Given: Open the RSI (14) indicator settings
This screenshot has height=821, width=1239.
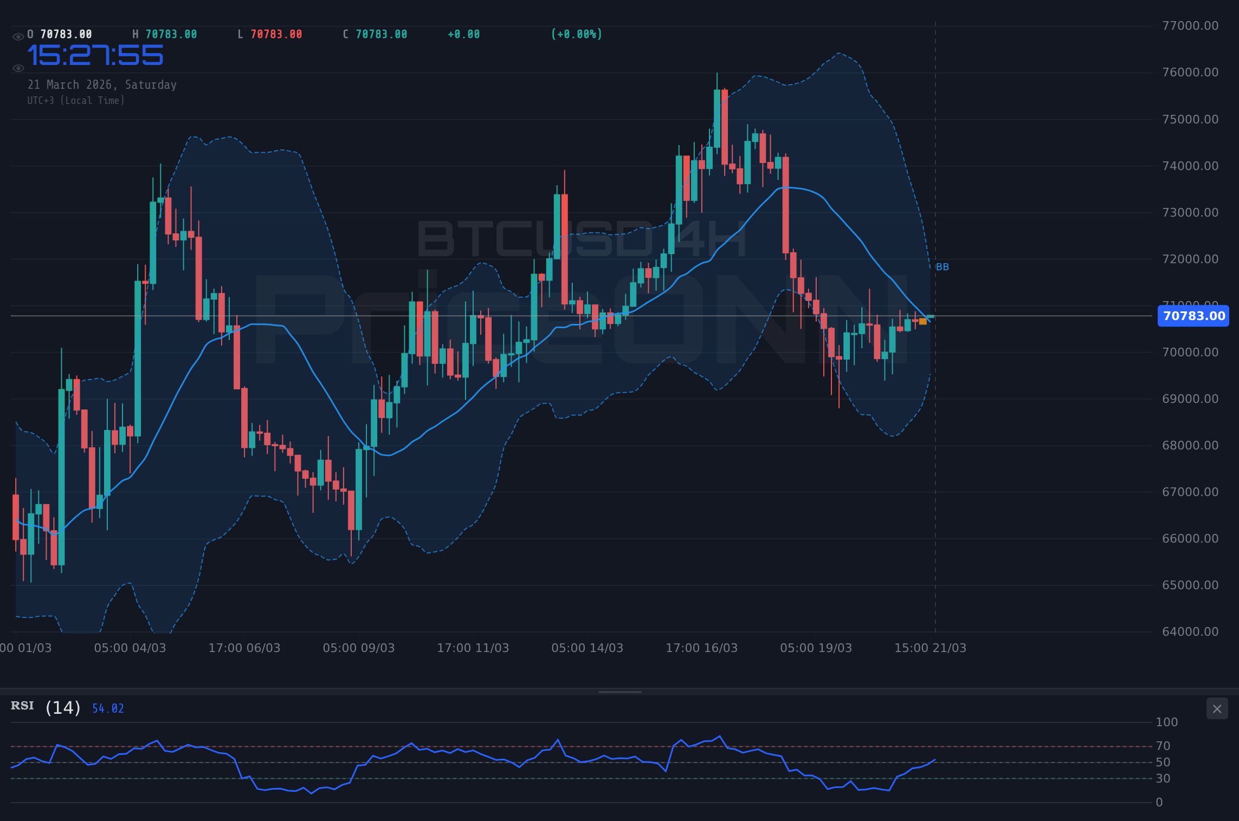Looking at the screenshot, I should [x=61, y=706].
